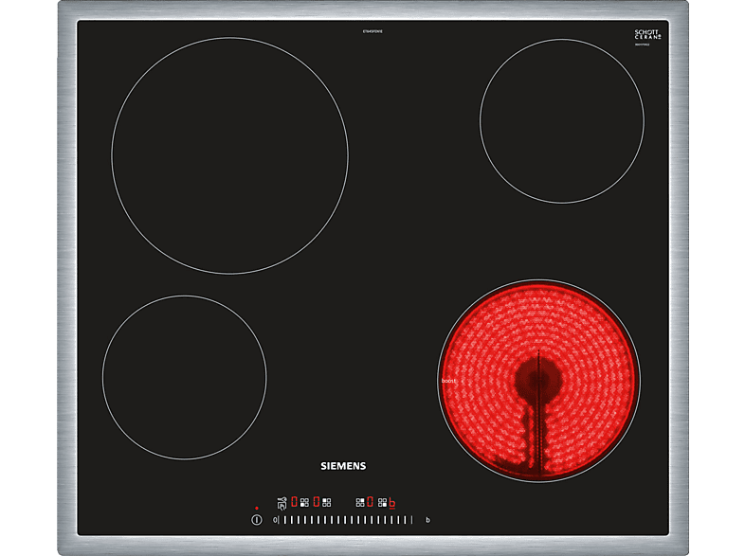Screen dimensions: 745x556
Task: Tap the childproof lock / wipe protection icon
Action: tap(282, 503)
